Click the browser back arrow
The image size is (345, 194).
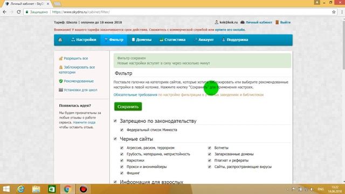coord(5,12)
